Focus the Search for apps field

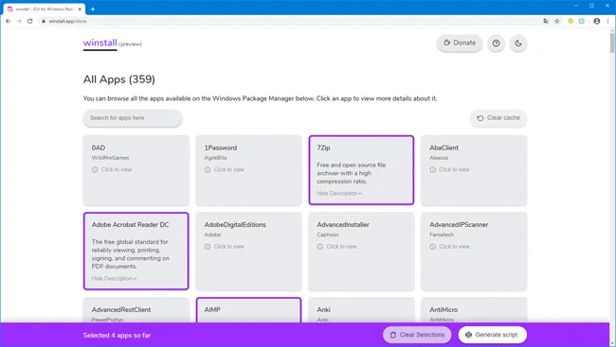[133, 118]
